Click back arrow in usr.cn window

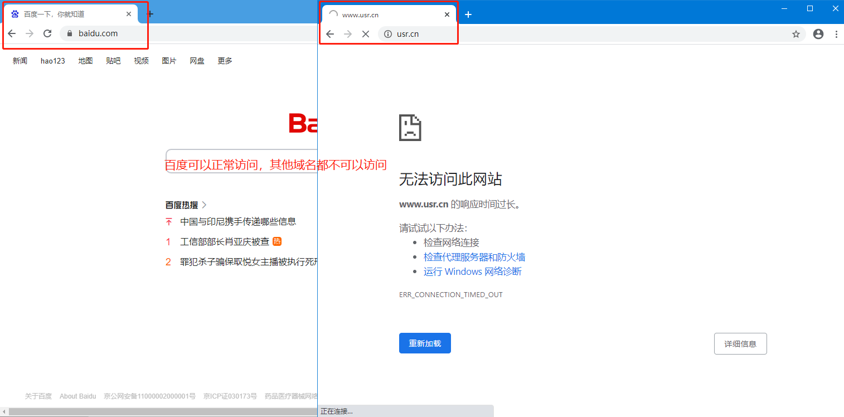click(x=330, y=34)
